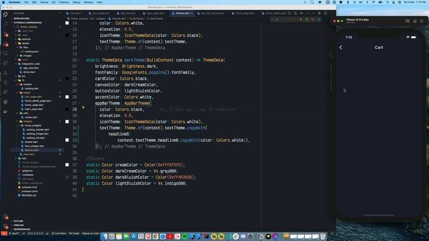Viewport: 429px width, 241px height.
Task: Click the macOS Spotlight search icon
Action: pyautogui.click(x=387, y=2)
